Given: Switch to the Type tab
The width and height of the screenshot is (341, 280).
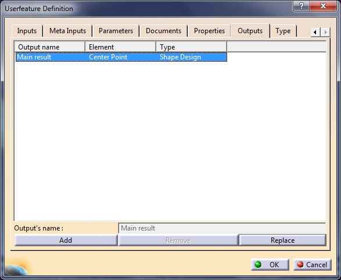Looking at the screenshot, I should (x=283, y=31).
